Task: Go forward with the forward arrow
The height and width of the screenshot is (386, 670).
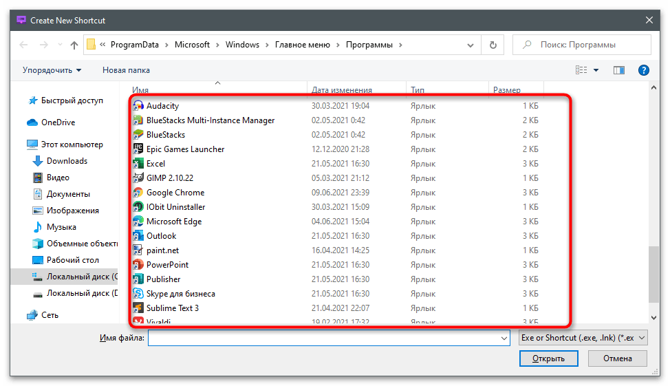Action: coord(43,45)
